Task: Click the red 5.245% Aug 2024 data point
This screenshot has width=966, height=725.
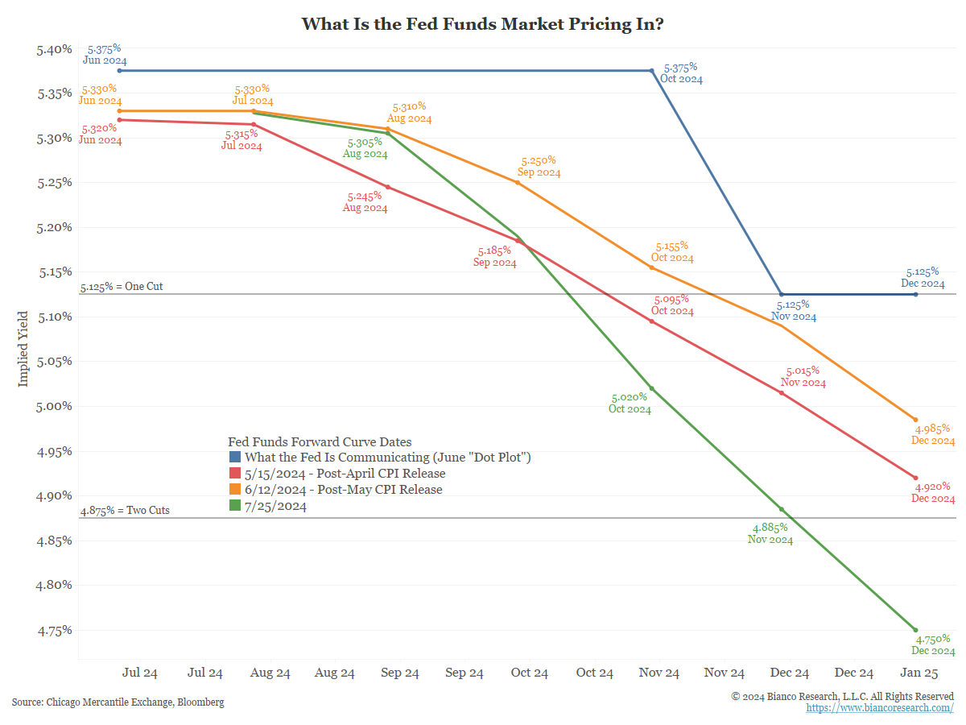Action: point(388,188)
